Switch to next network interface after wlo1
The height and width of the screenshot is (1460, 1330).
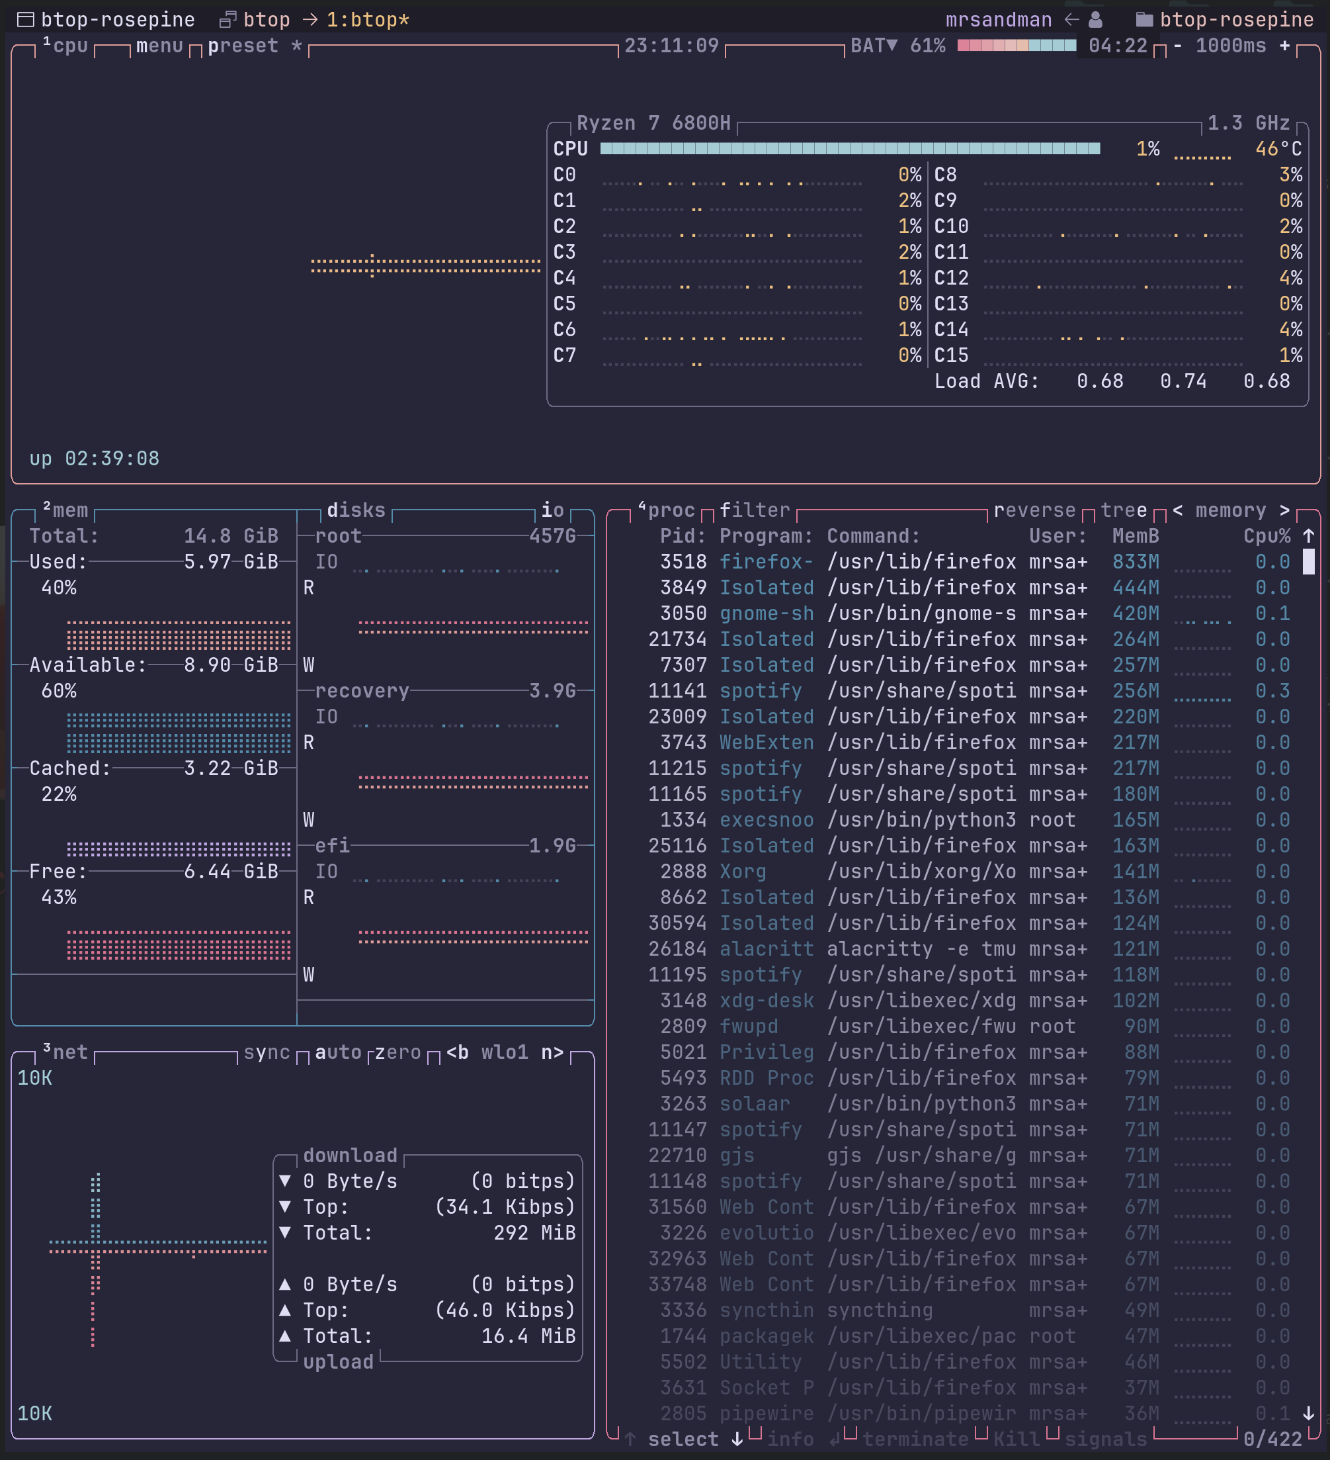[x=552, y=1052]
